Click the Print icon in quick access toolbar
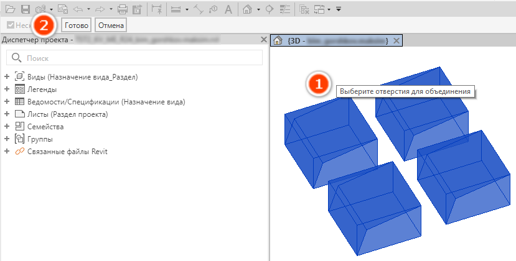The width and height of the screenshot is (516, 261). click(x=123, y=9)
